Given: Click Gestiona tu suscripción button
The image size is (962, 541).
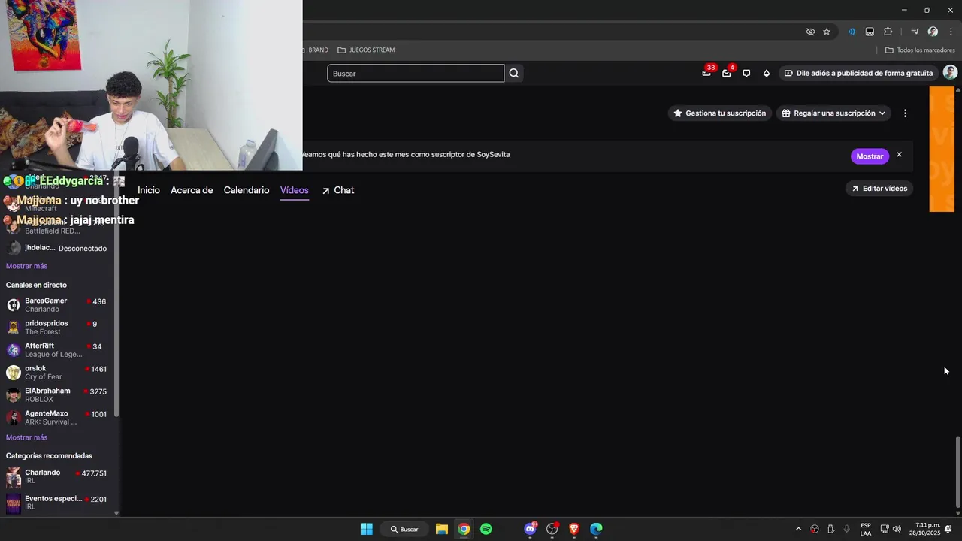Looking at the screenshot, I should [720, 113].
